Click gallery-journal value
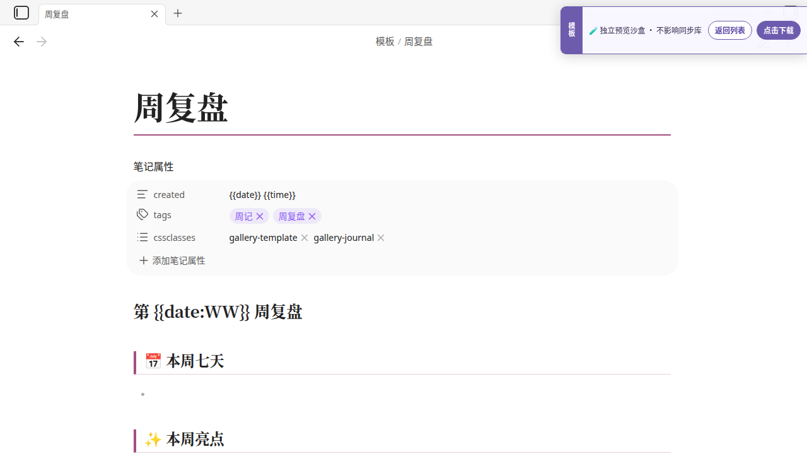Viewport: 807px width, 454px height. [344, 238]
